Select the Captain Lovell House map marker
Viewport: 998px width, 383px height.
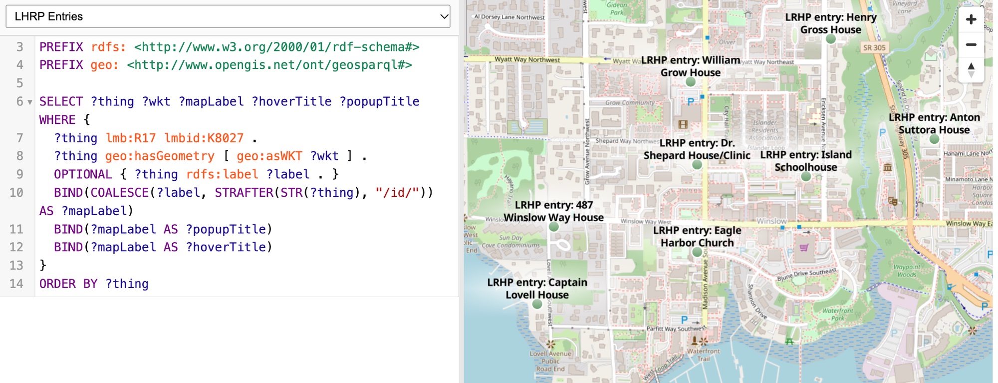point(537,304)
